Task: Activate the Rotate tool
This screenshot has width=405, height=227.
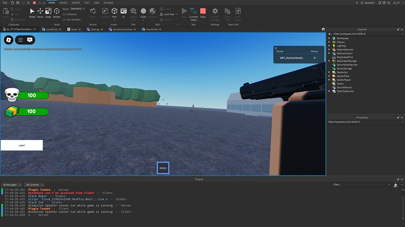Action: point(57,13)
